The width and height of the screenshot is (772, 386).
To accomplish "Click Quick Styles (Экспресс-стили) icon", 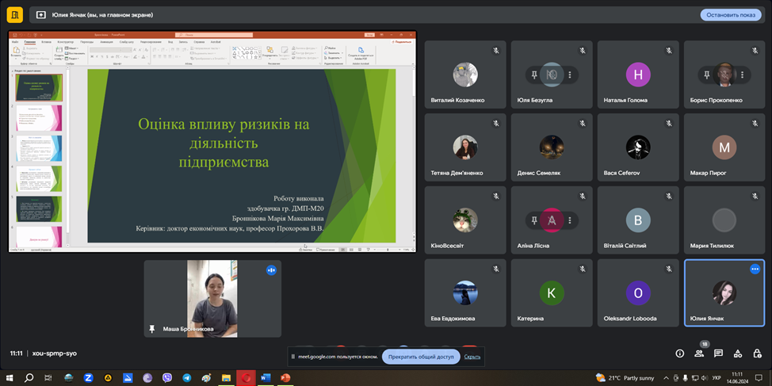I will click(x=285, y=52).
